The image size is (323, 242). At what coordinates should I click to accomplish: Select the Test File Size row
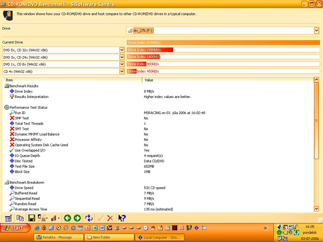click(x=22, y=166)
